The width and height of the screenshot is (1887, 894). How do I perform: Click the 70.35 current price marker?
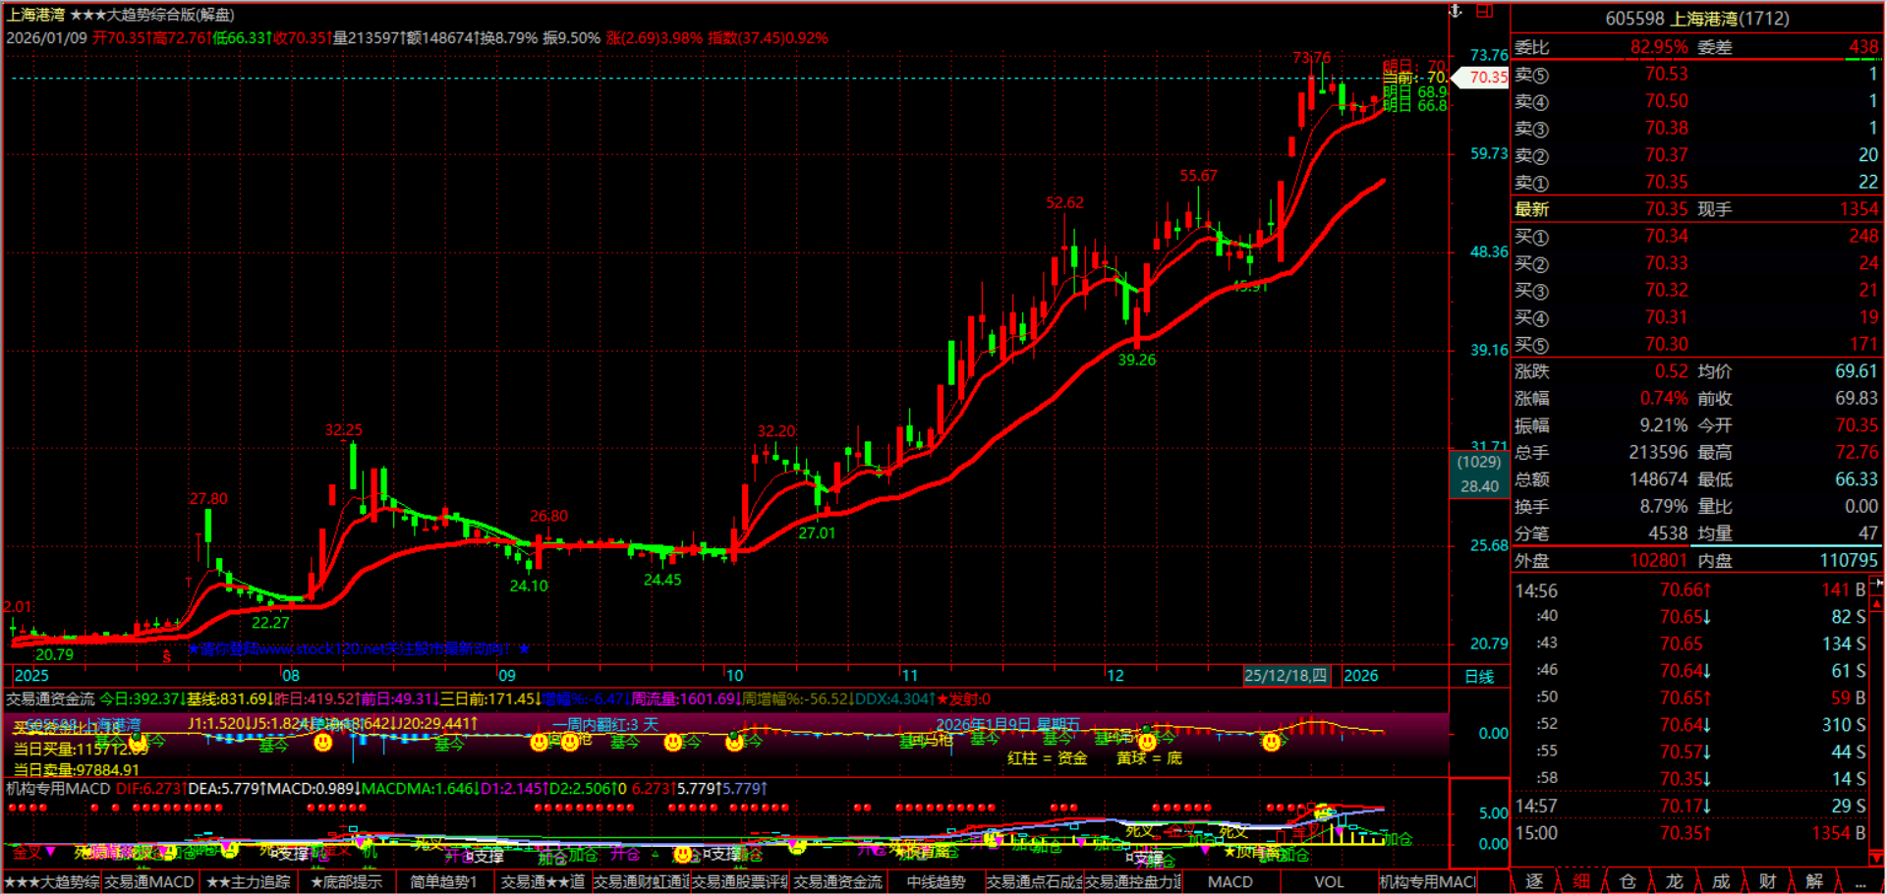point(1486,77)
